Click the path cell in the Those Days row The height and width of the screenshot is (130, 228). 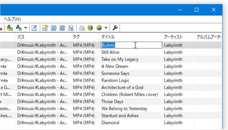point(42,102)
